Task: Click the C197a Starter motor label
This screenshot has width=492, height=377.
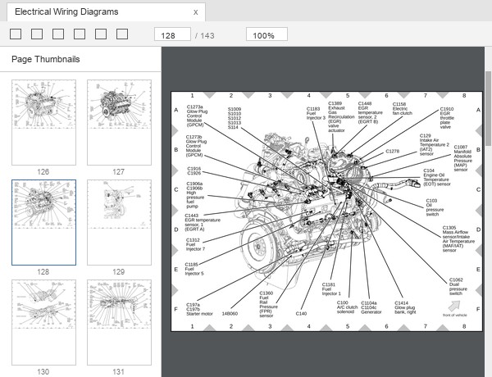Action: tap(199, 309)
